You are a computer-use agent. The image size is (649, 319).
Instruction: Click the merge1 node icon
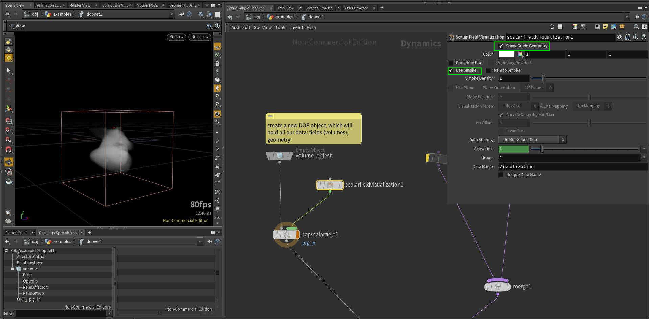pyautogui.click(x=497, y=287)
